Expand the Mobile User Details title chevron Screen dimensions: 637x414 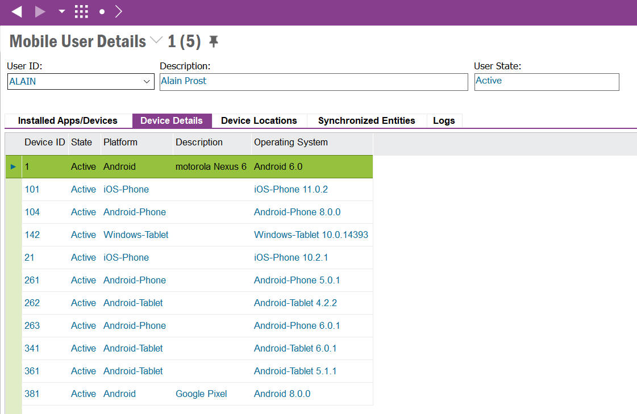[156, 41]
